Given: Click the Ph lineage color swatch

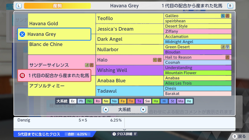Looking at the screenshot, I should pyautogui.click(x=81, y=101).
